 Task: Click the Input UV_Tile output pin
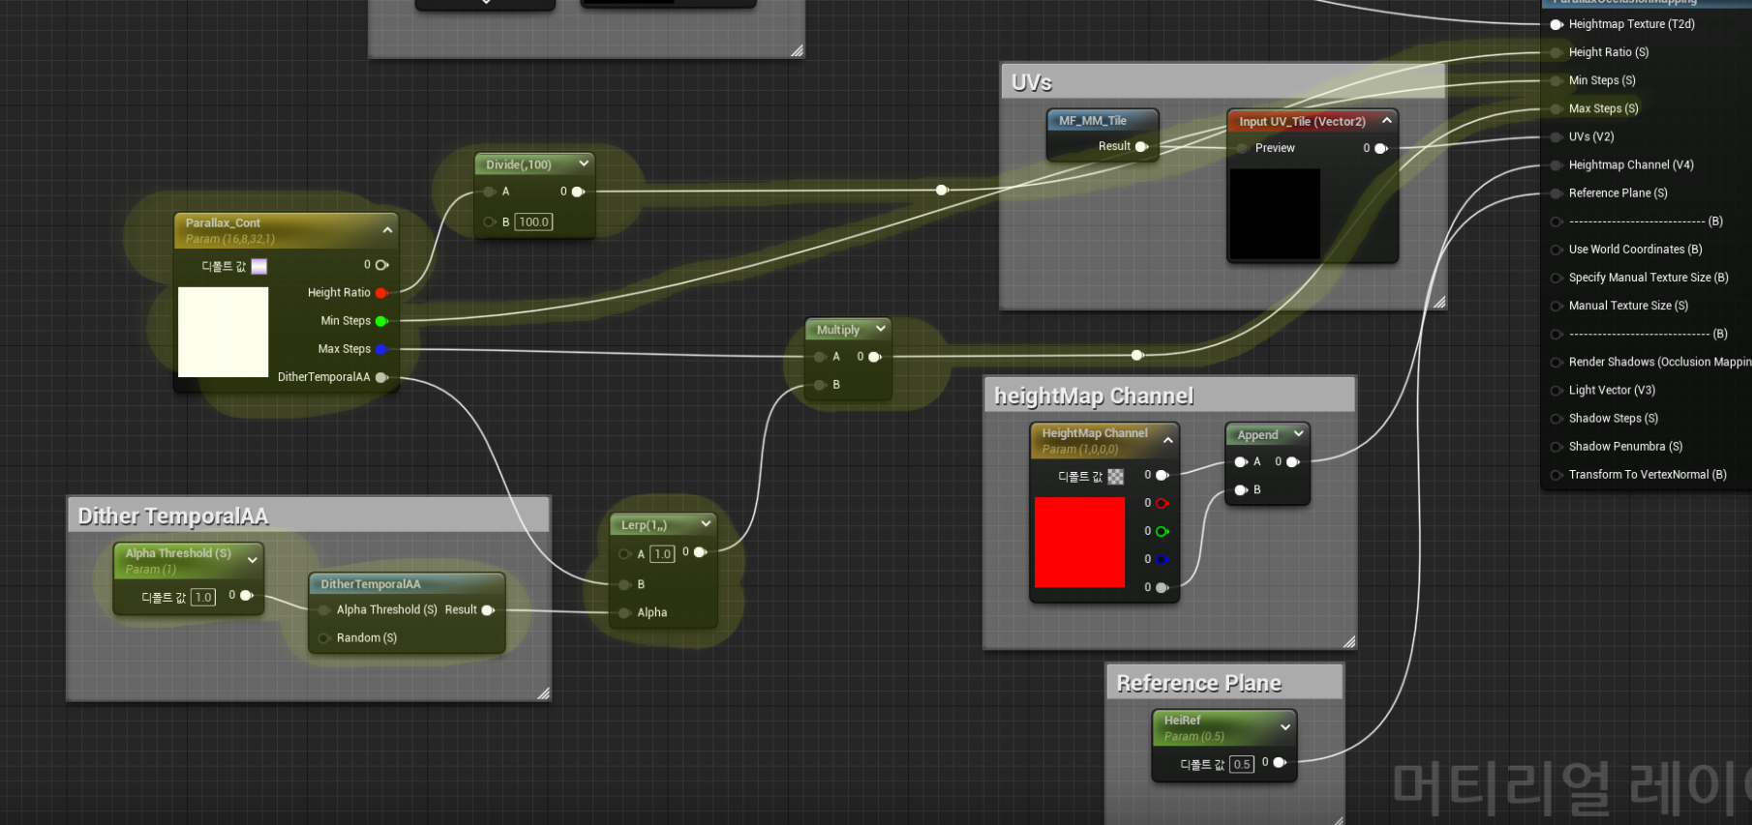[1381, 148]
